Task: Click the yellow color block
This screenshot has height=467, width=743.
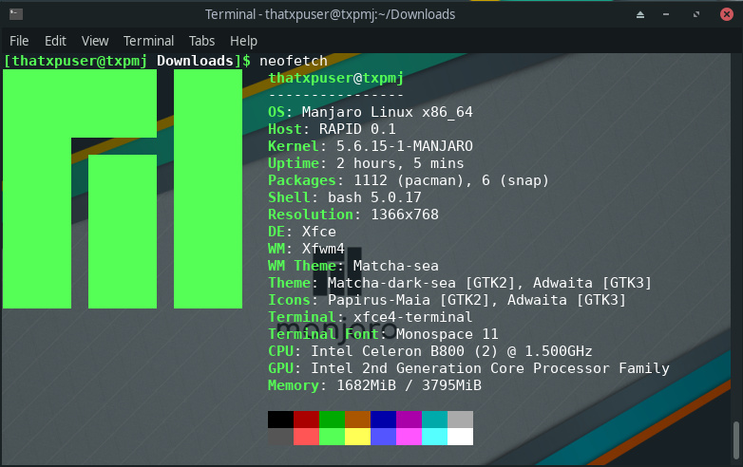Action: [358, 437]
